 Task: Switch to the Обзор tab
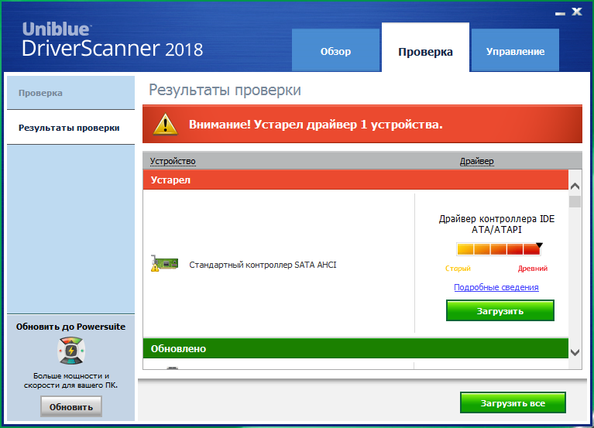coord(335,50)
